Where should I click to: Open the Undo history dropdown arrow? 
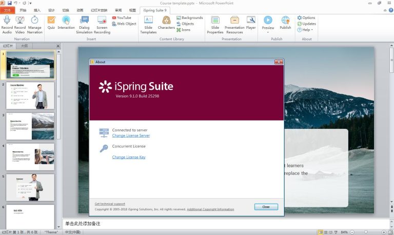pos(19,3)
